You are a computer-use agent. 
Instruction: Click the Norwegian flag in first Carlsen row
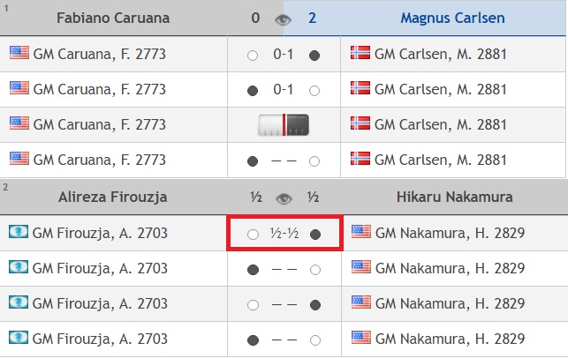(360, 53)
